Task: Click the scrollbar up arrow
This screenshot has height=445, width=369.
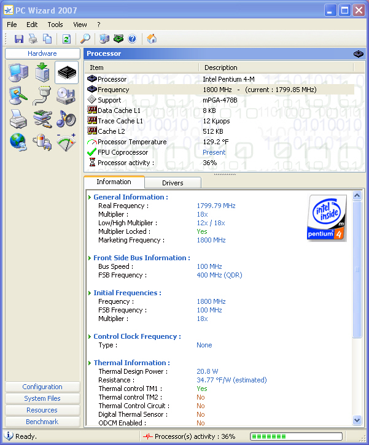Action: (357, 196)
